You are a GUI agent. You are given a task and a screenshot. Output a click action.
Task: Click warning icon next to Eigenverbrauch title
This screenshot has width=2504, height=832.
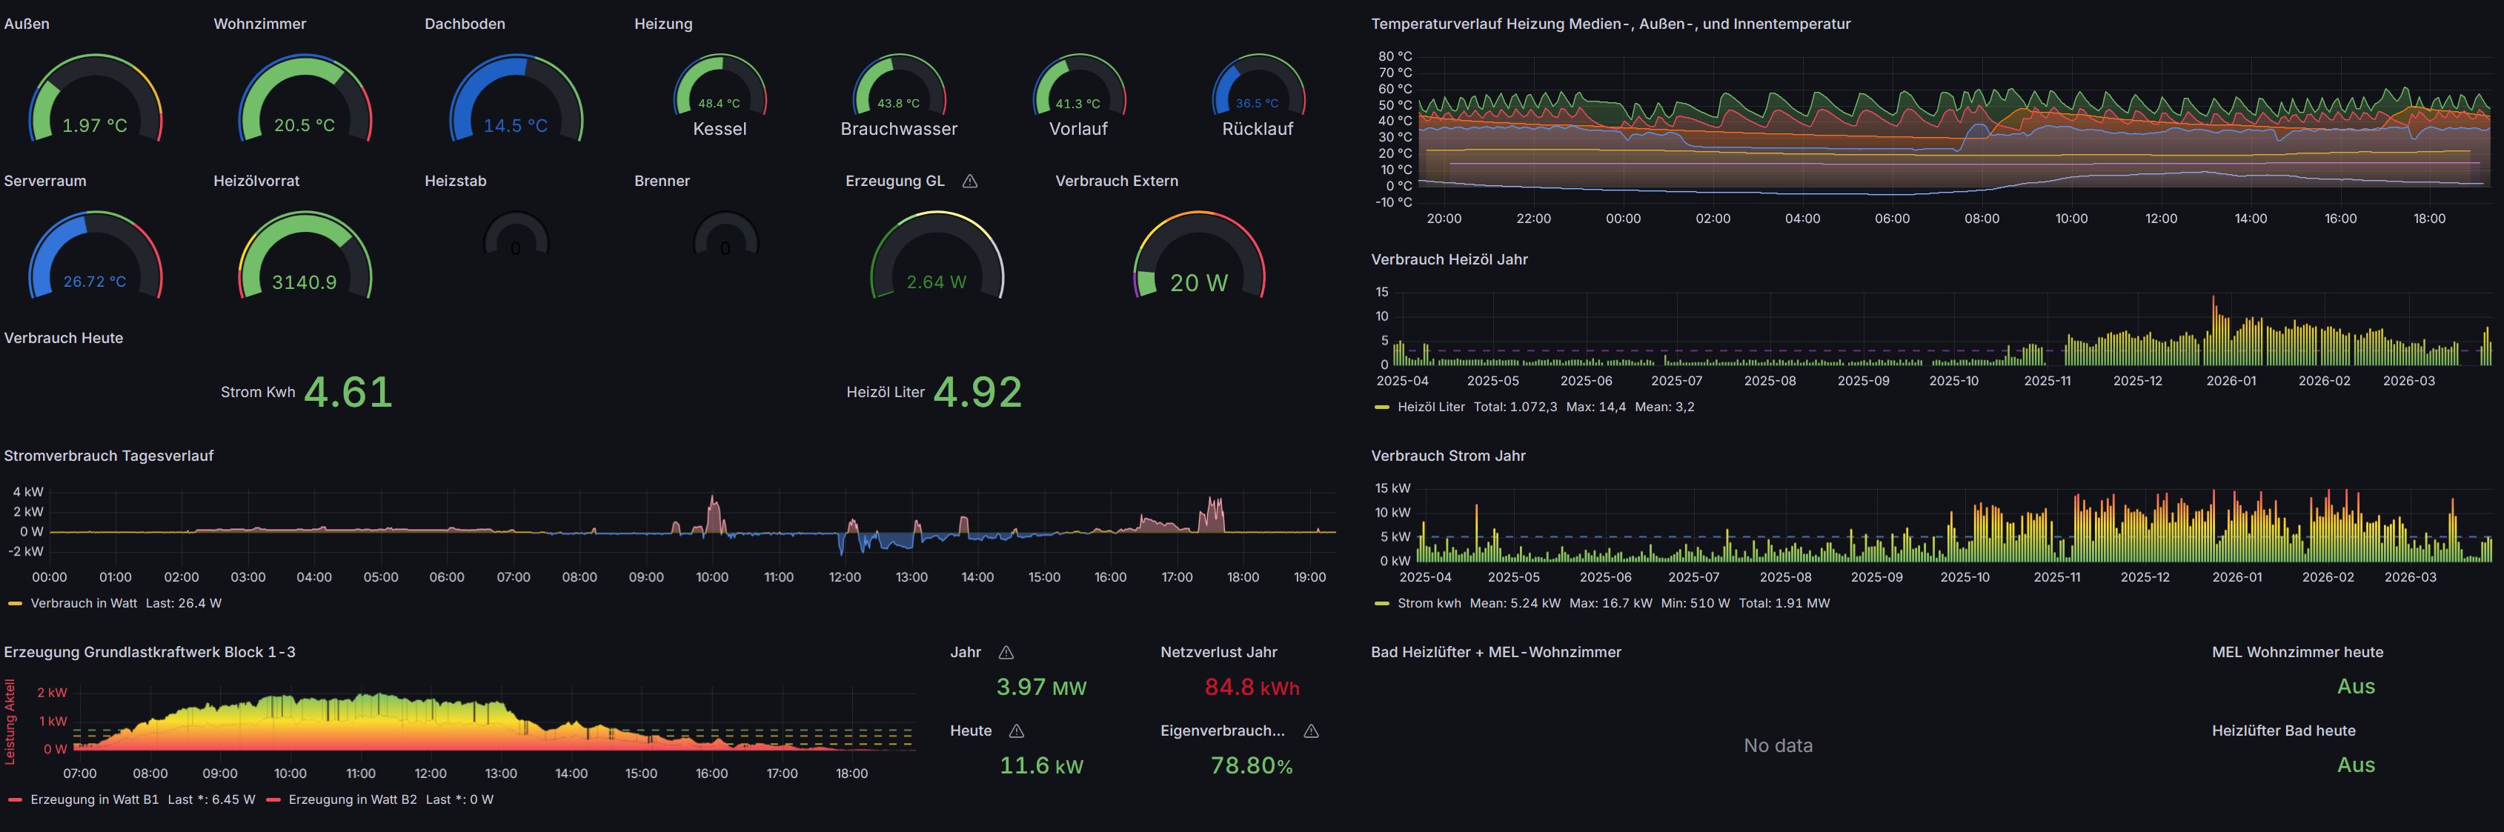(x=1310, y=731)
